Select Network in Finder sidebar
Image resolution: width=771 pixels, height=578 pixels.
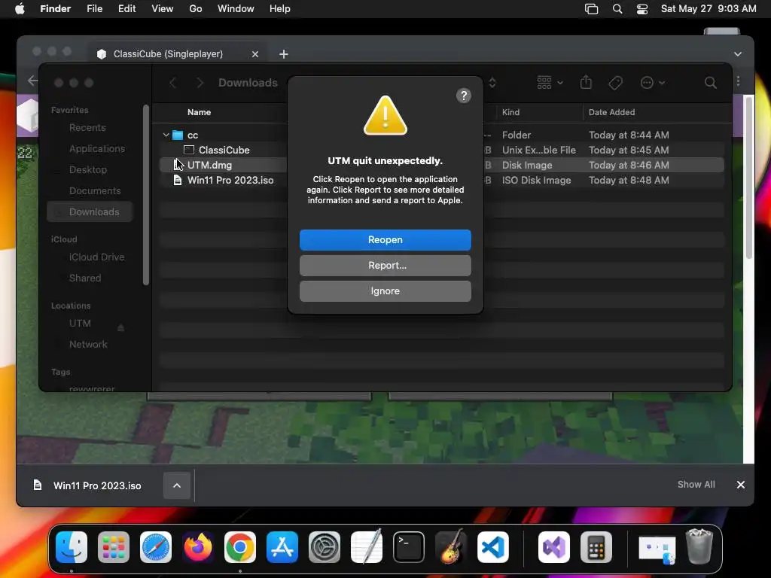(x=88, y=345)
